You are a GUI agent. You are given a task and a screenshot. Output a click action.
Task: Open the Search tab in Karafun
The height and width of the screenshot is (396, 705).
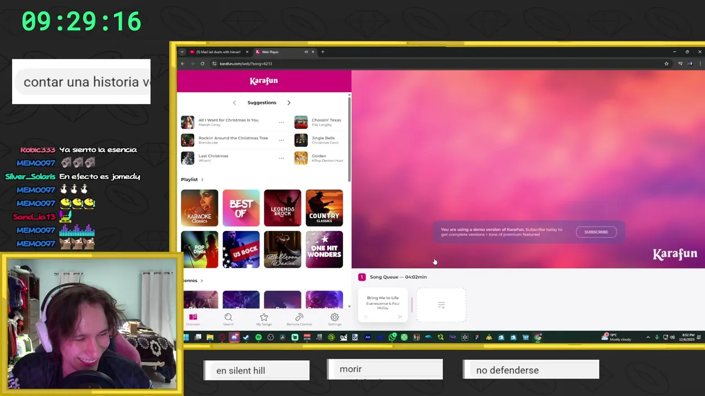tap(228, 319)
